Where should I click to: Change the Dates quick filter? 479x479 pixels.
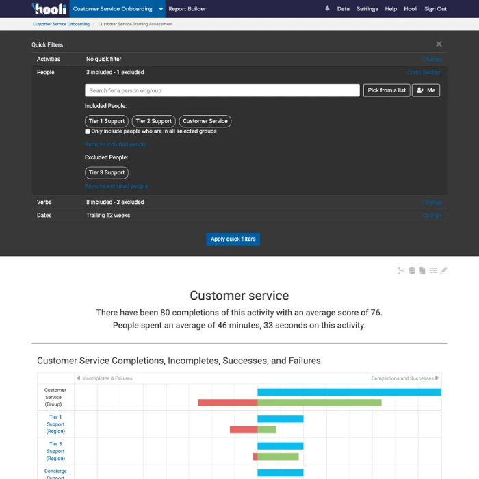pos(432,216)
